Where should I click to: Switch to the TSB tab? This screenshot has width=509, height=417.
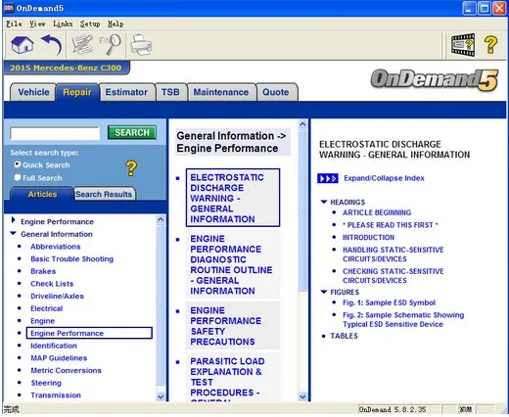pos(170,92)
